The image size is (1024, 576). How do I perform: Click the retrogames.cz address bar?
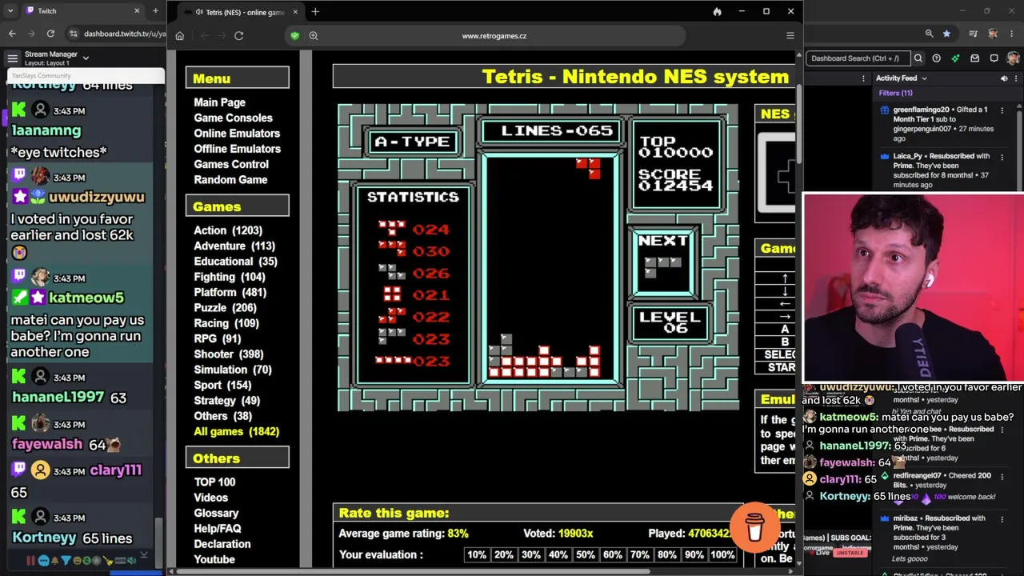tap(494, 35)
